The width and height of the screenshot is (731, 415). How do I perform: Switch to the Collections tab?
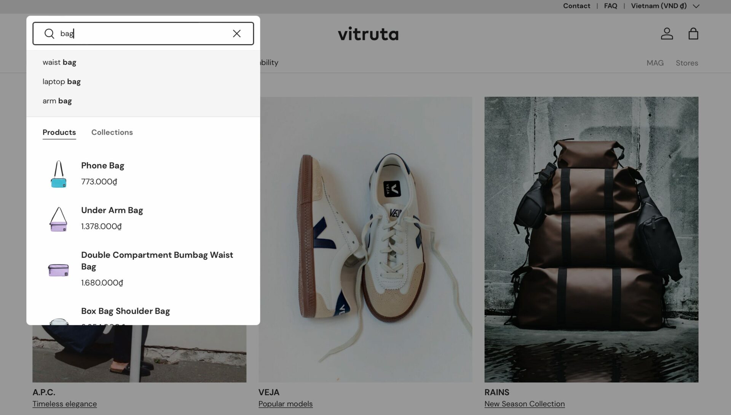[112, 132]
